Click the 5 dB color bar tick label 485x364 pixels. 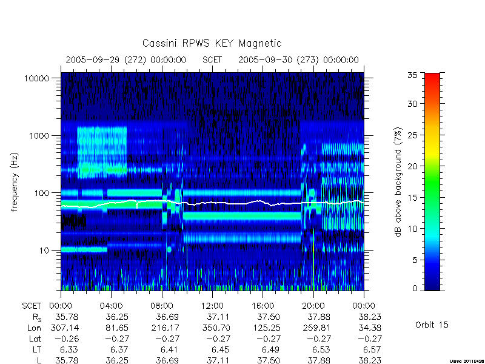(415, 260)
